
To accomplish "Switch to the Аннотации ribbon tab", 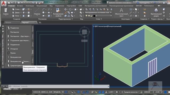I will (30, 6).
